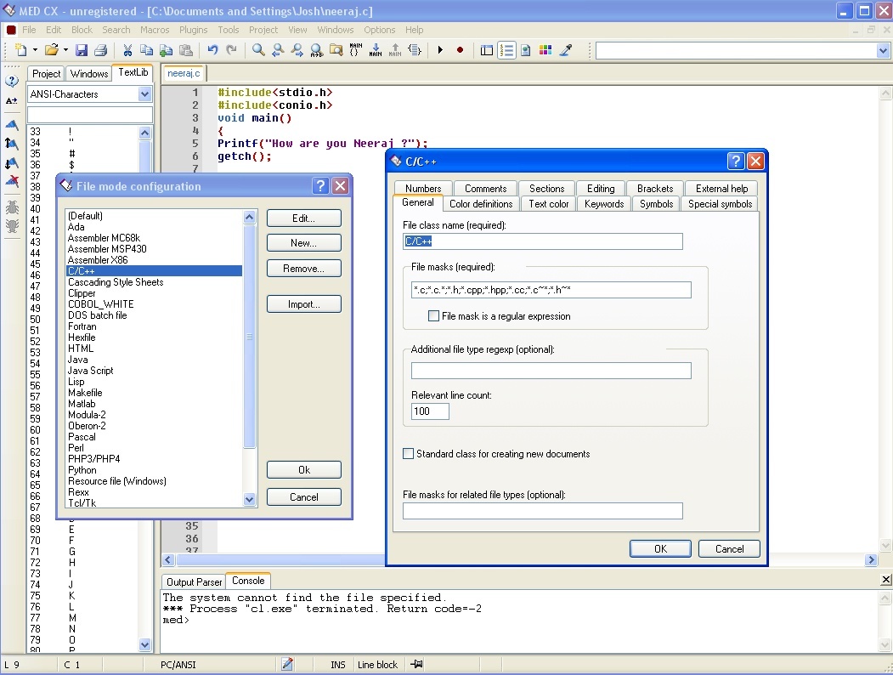Viewport: 893px width, 675px height.
Task: Switch to the Color definitions tab
Action: point(481,204)
